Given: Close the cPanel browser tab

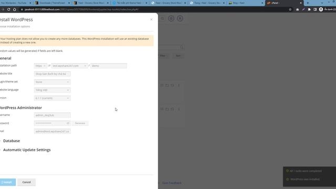Looking at the screenshot, I should point(301,3).
